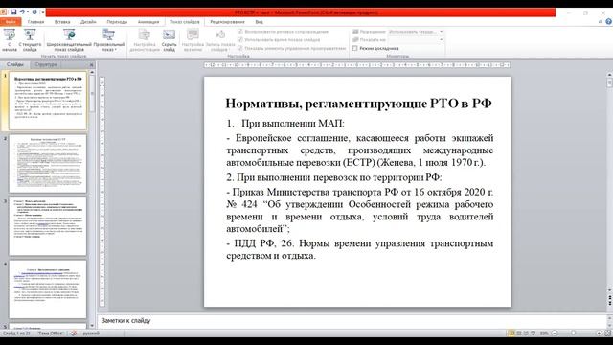Switch to Переходы (Transitions) ribbon tab

point(117,22)
